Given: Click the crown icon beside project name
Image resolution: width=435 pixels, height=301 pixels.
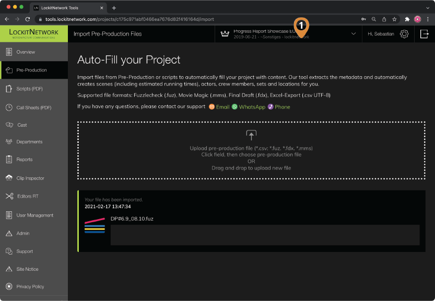Looking at the screenshot, I should [x=225, y=34].
